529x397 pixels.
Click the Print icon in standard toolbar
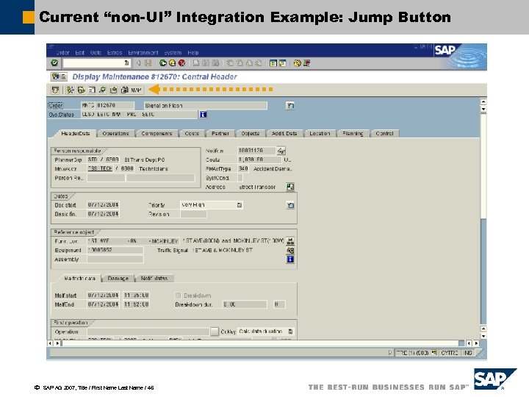[196, 62]
